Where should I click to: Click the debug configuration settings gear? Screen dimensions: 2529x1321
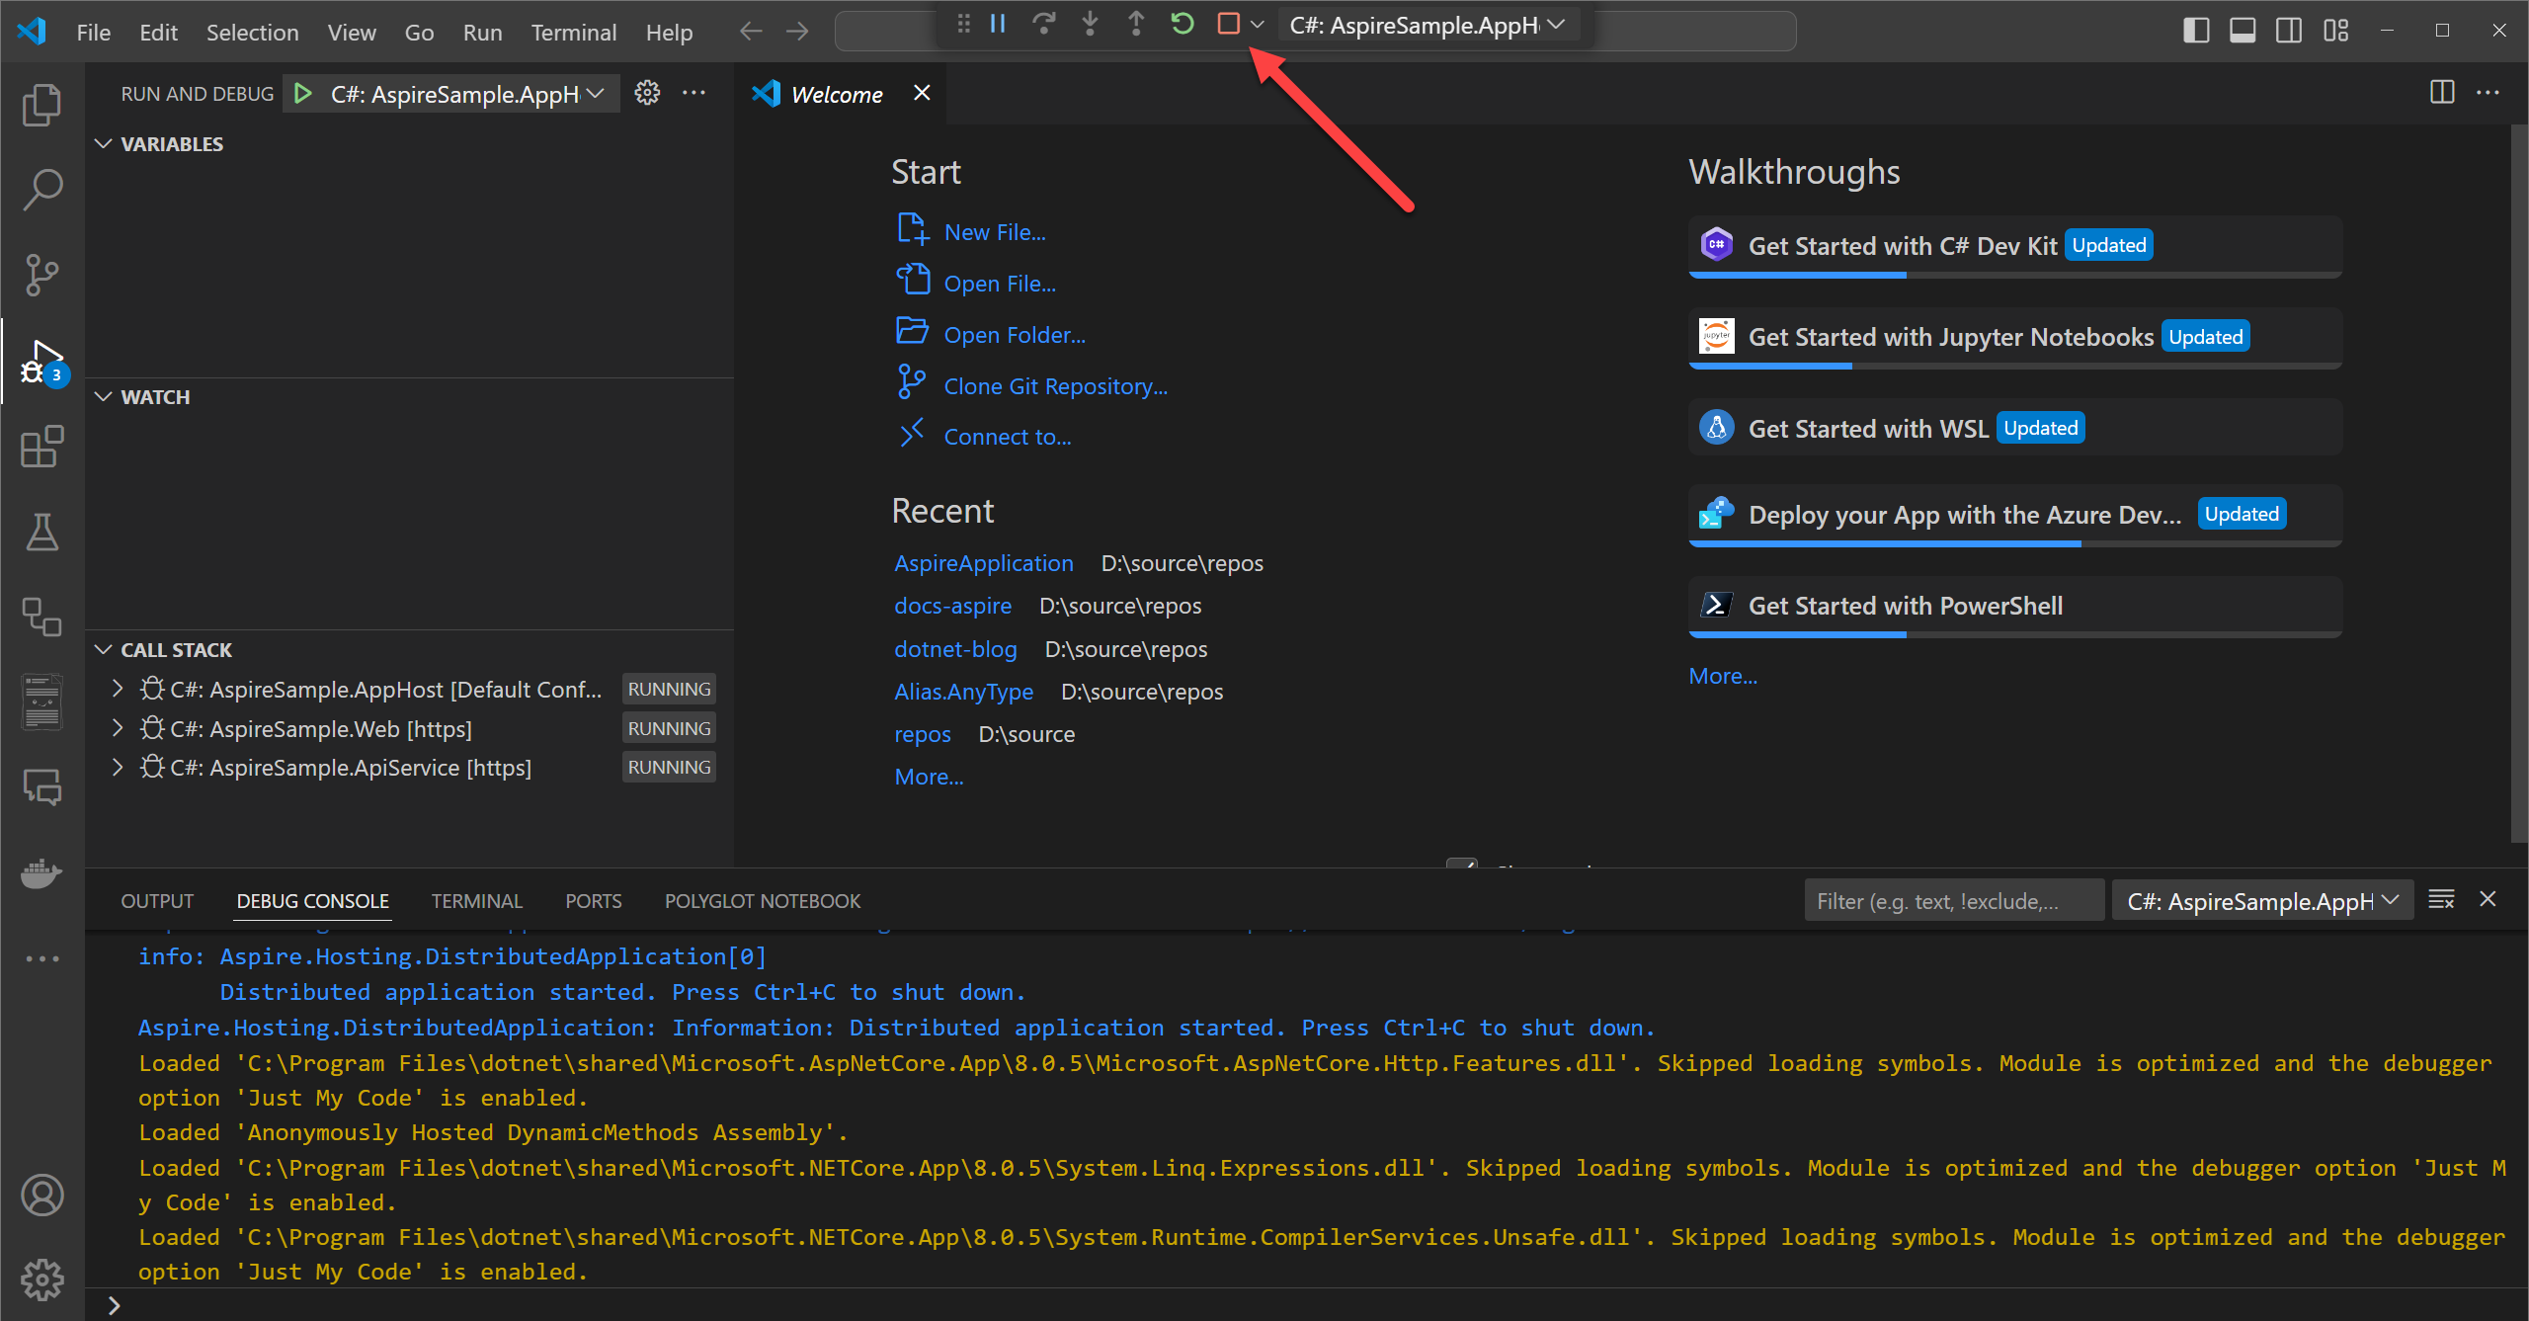click(x=647, y=92)
